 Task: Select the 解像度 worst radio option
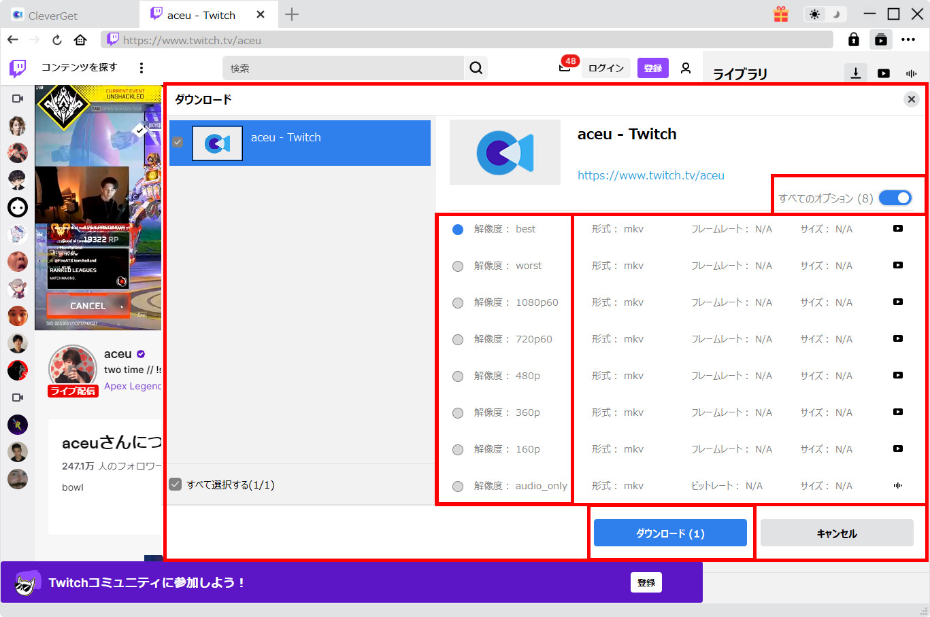[x=458, y=266]
